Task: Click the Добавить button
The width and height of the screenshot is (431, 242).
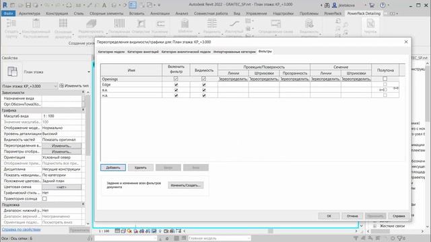Action: pos(113,167)
